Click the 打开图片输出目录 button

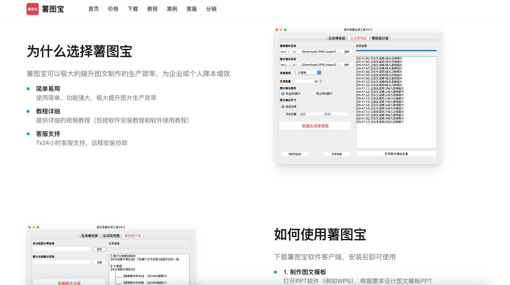(x=396, y=154)
